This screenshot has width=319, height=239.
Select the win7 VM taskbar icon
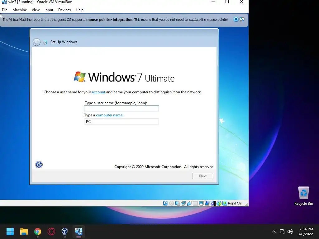[79, 232]
